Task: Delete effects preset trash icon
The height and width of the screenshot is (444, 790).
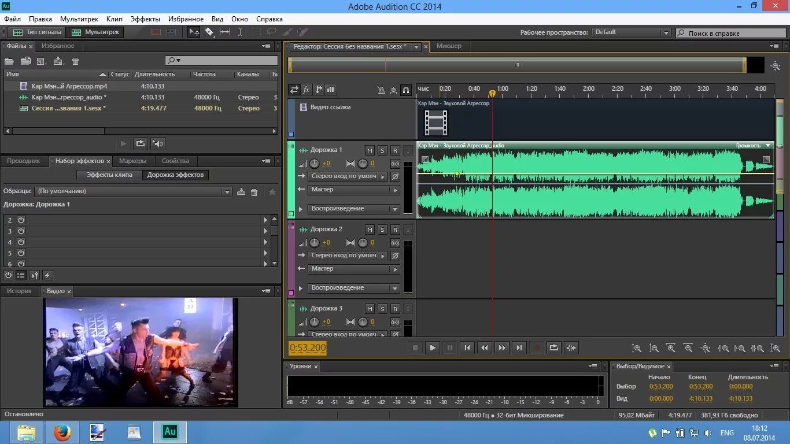Action: click(254, 192)
